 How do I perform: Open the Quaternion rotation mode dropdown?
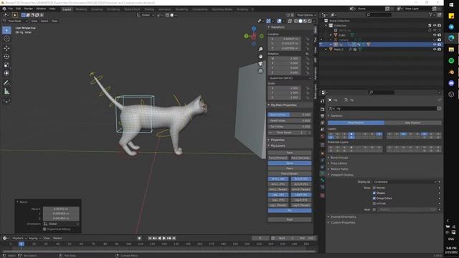pos(290,78)
